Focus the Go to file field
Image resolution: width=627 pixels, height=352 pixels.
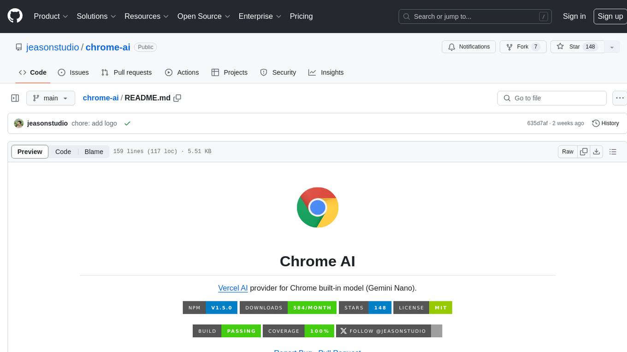pyautogui.click(x=552, y=98)
